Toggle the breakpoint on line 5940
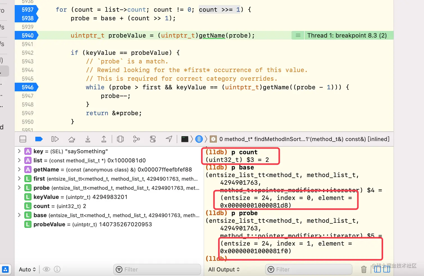424x276 pixels. click(27, 36)
